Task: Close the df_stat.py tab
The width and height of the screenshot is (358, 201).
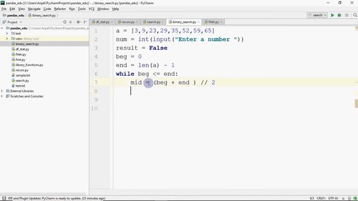Action: (112, 22)
